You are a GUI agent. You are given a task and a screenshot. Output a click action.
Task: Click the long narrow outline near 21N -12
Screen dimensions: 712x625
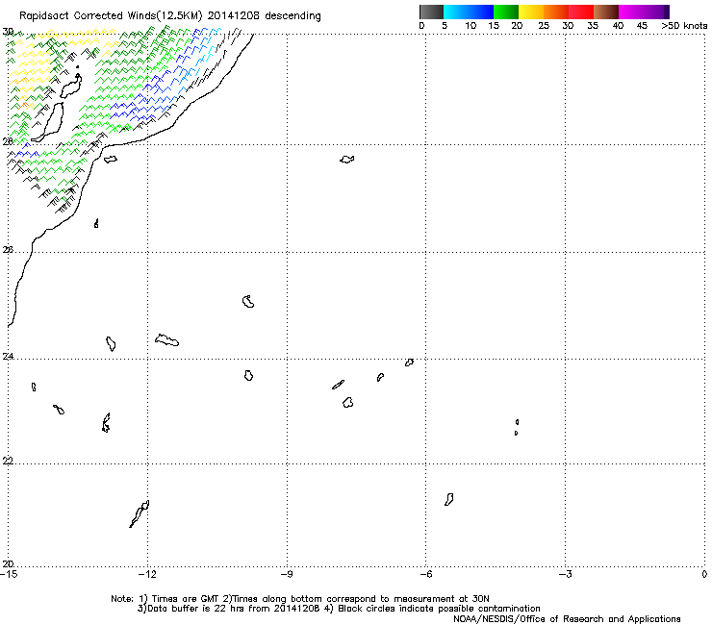pyautogui.click(x=140, y=513)
